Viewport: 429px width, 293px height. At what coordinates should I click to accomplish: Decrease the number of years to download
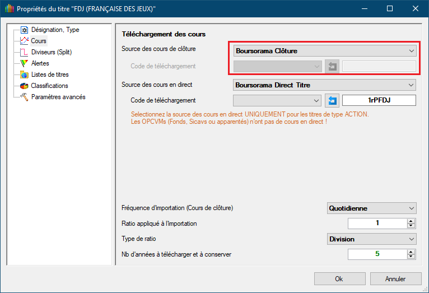point(411,257)
